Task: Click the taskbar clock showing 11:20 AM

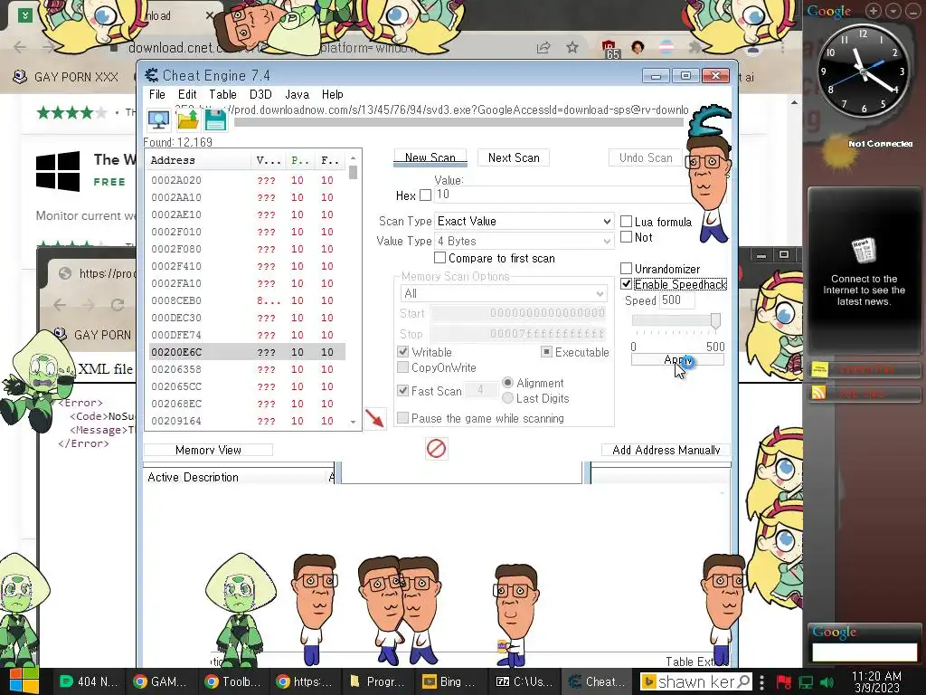Action: point(876,681)
